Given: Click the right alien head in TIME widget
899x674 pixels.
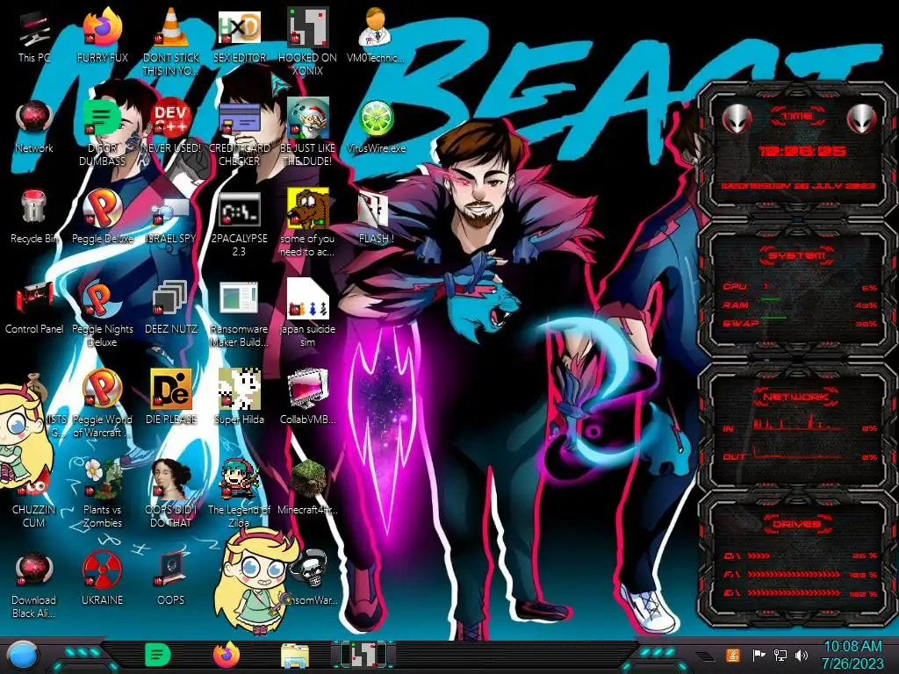Looking at the screenshot, I should click(862, 119).
